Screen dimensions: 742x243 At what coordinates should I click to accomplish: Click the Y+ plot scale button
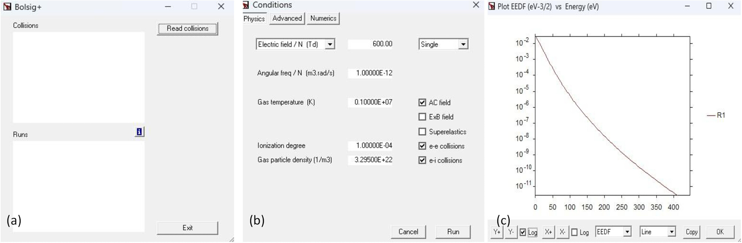[x=497, y=232]
